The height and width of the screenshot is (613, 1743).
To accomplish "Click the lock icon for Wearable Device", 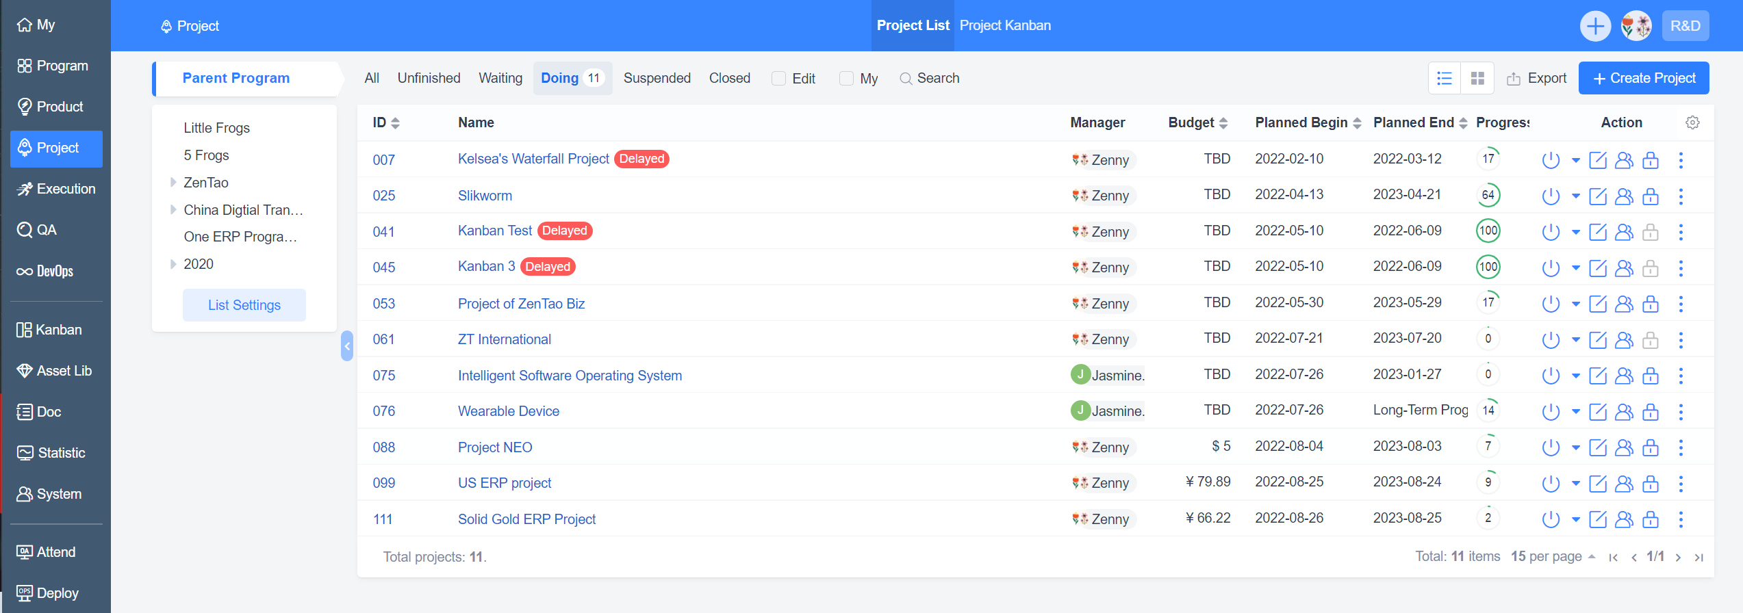I will [1651, 412].
